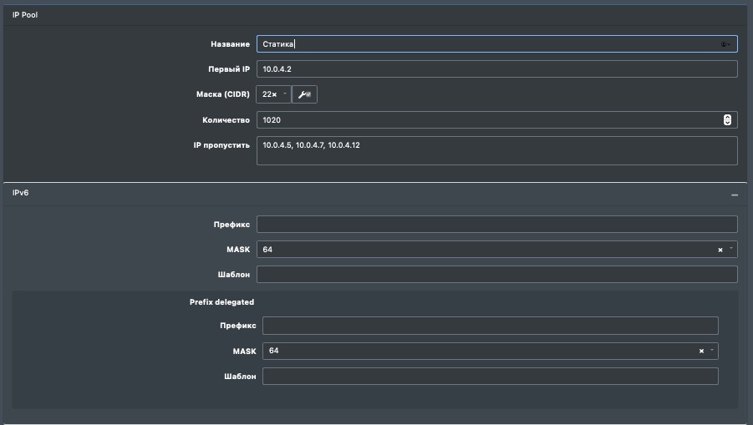The width and height of the screenshot is (753, 425).
Task: Click the autofill icon in the Название field
Action: click(725, 44)
